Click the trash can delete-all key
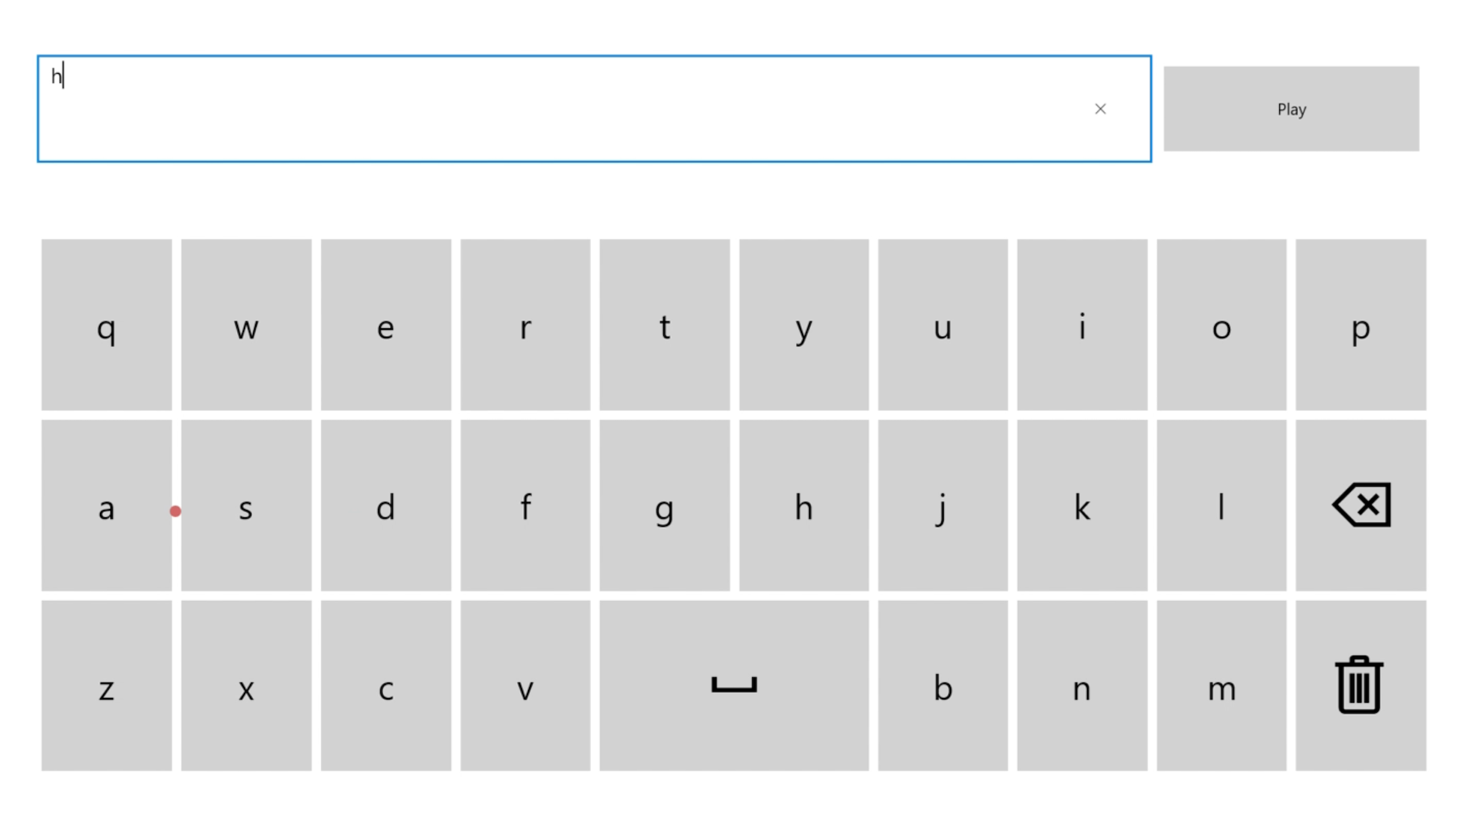This screenshot has height=813, width=1467. point(1360,686)
